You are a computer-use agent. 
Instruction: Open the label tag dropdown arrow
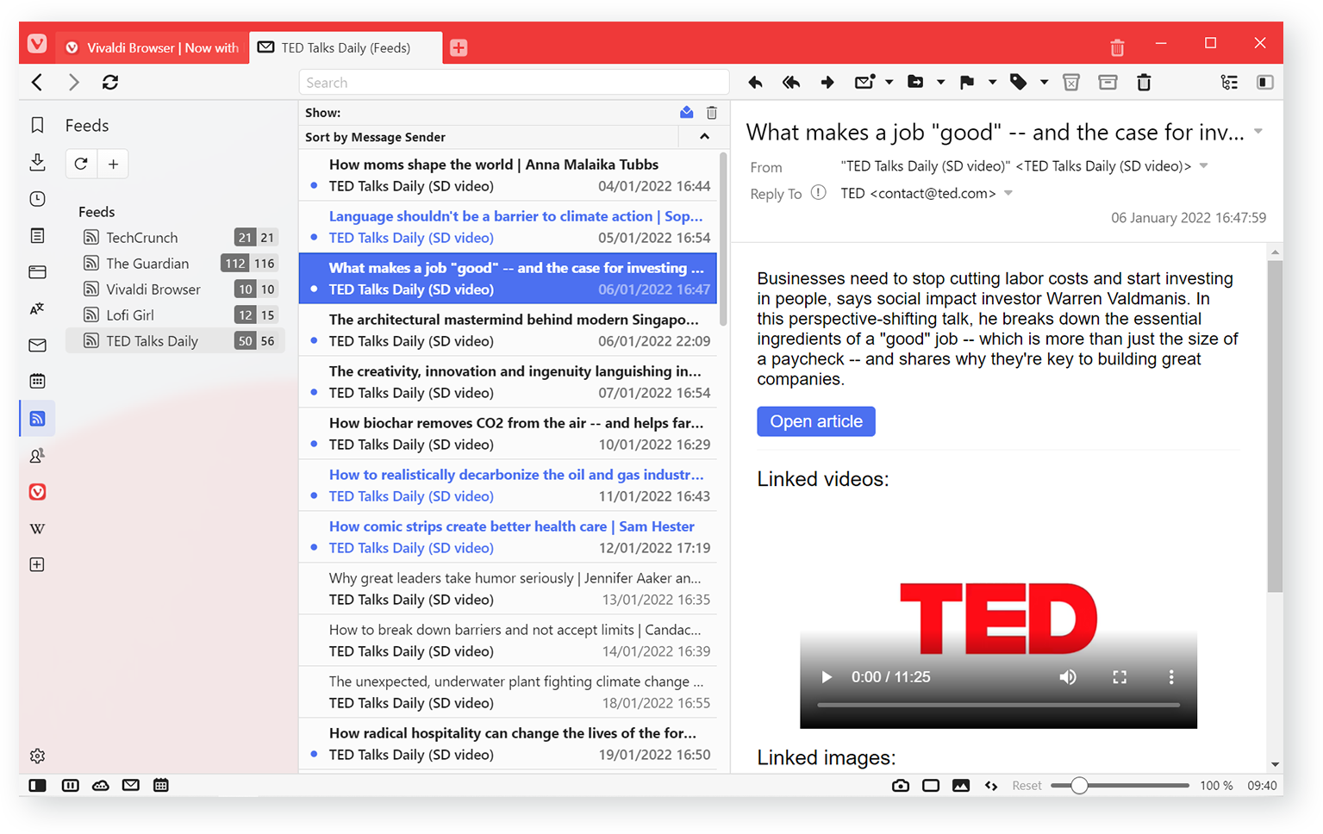click(1044, 83)
